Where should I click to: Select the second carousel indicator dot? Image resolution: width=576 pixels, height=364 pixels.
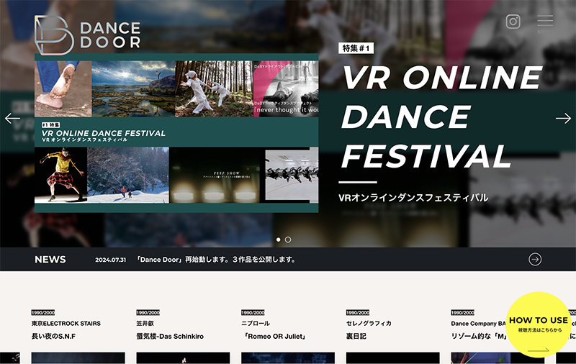[288, 240]
